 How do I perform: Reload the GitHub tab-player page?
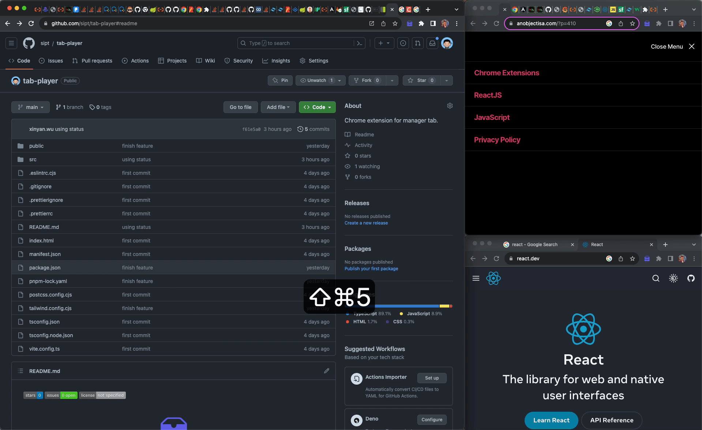31,23
